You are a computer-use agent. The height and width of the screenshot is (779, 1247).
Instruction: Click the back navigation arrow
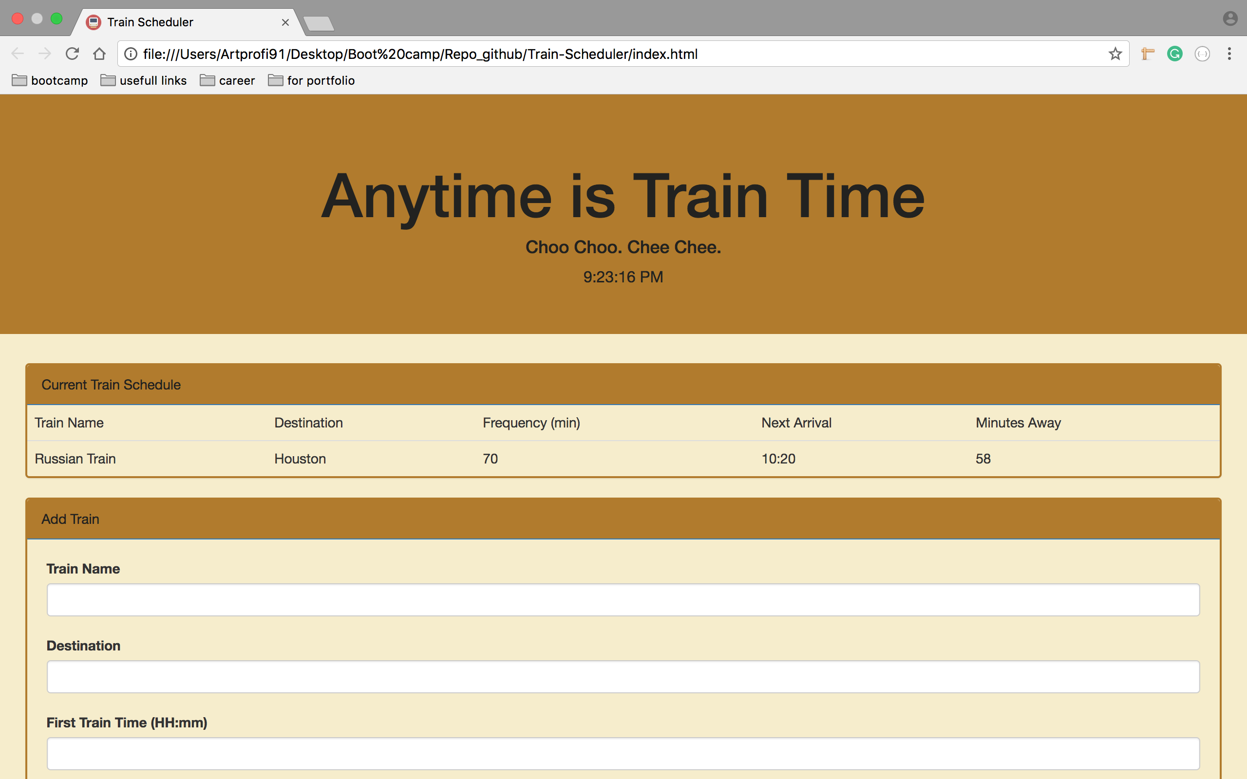(x=18, y=54)
